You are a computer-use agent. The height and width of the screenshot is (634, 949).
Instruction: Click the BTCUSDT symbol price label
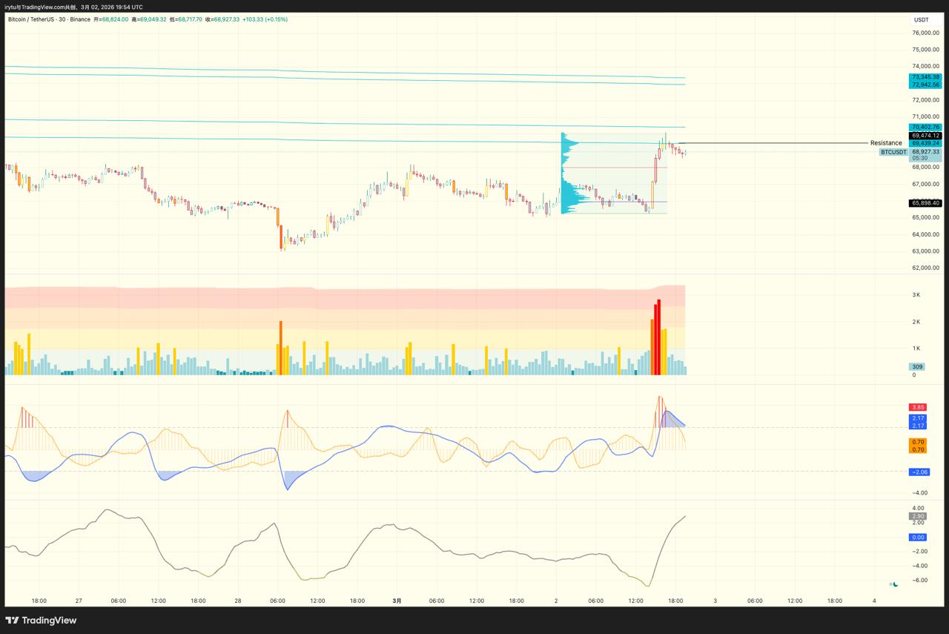893,152
